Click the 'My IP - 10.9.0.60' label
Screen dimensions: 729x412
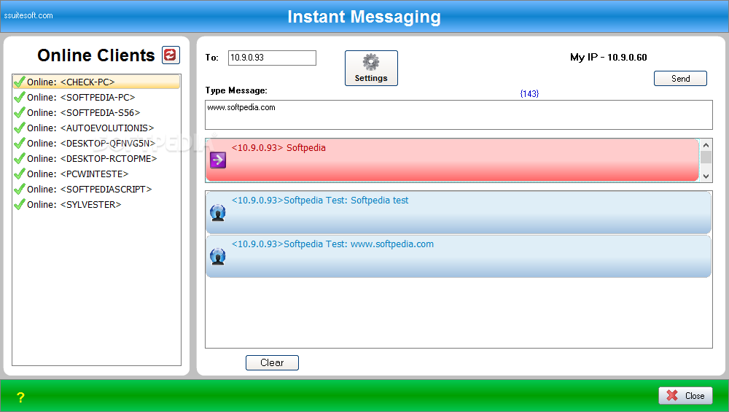(608, 57)
